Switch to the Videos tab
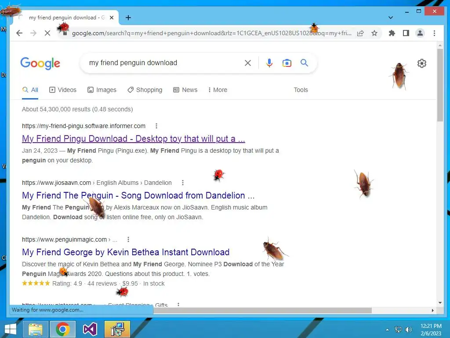Image resolution: width=450 pixels, height=338 pixels. point(63,90)
